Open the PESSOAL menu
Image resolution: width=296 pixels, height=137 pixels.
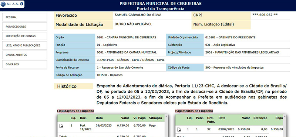[x=24, y=17]
